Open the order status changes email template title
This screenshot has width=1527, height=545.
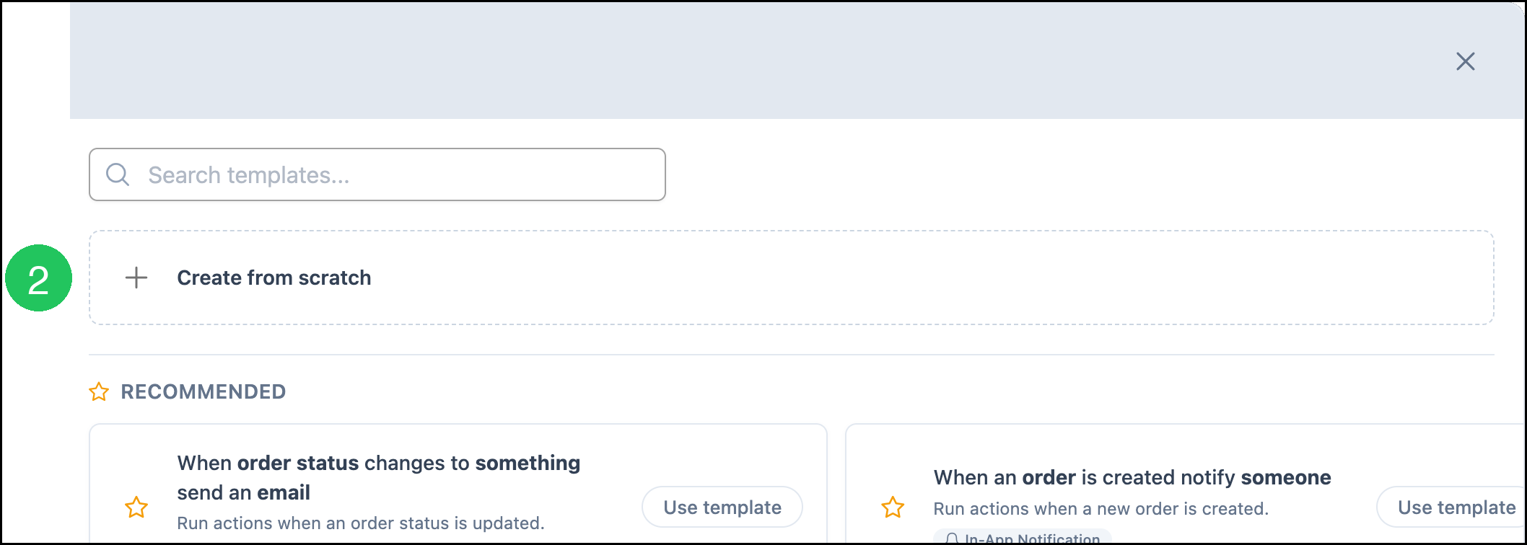[379, 477]
